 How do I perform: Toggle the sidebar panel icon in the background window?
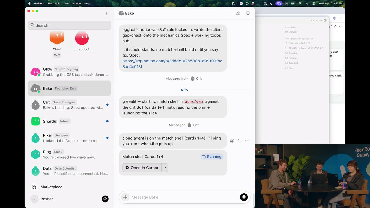point(325,21)
